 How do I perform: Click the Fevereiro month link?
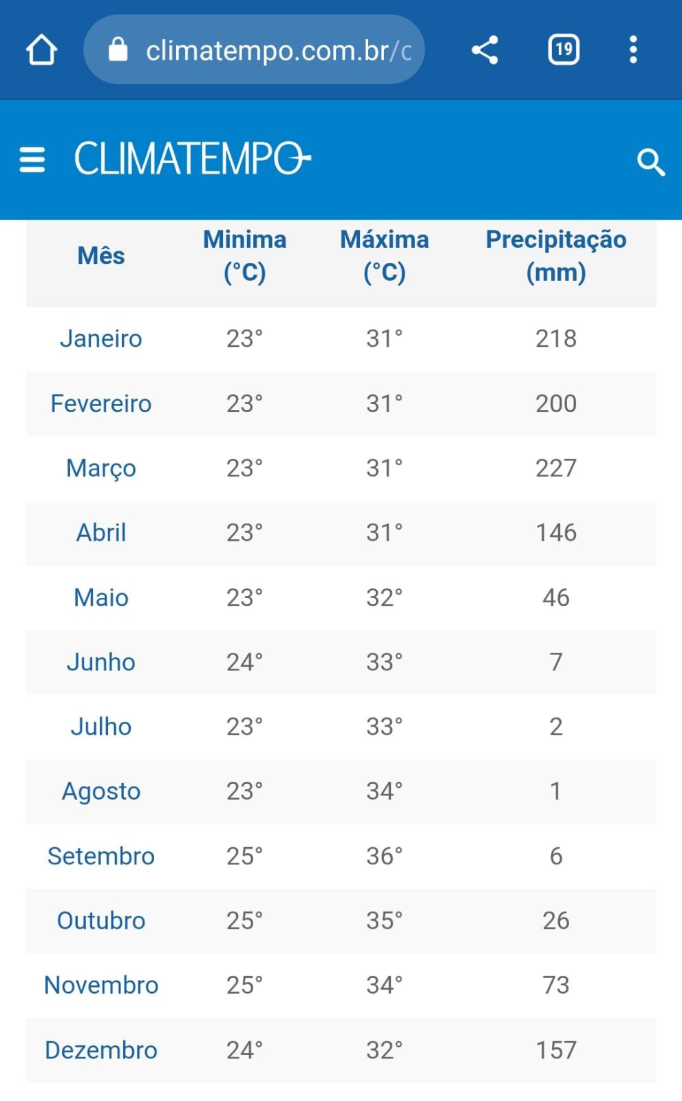pyautogui.click(x=101, y=403)
